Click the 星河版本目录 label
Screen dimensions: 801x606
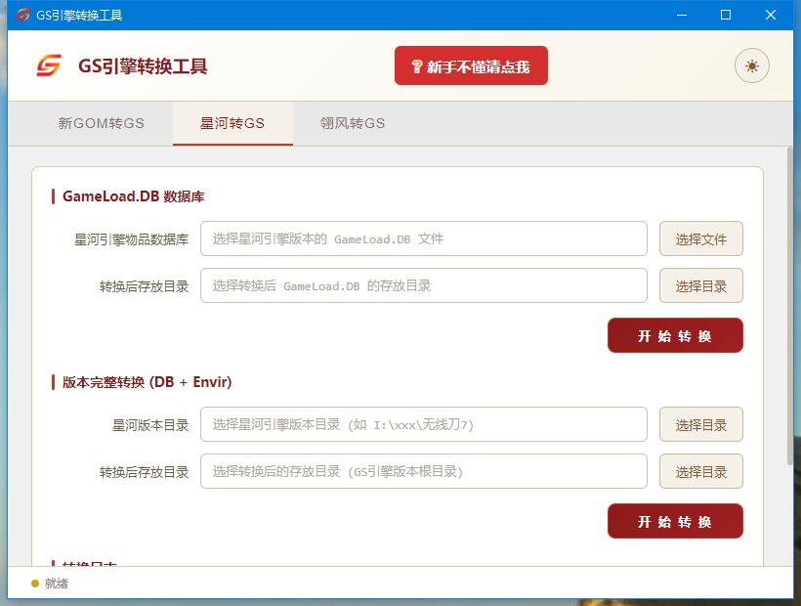(x=150, y=424)
